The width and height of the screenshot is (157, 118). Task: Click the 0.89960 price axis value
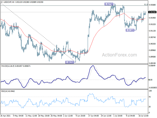pyautogui.click(x=152, y=50)
